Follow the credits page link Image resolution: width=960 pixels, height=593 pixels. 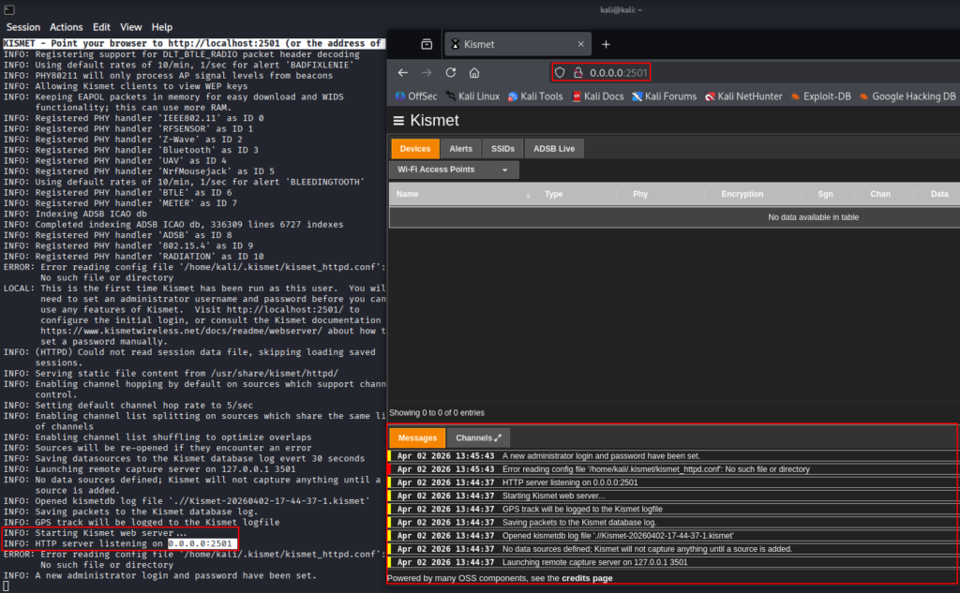coord(590,579)
